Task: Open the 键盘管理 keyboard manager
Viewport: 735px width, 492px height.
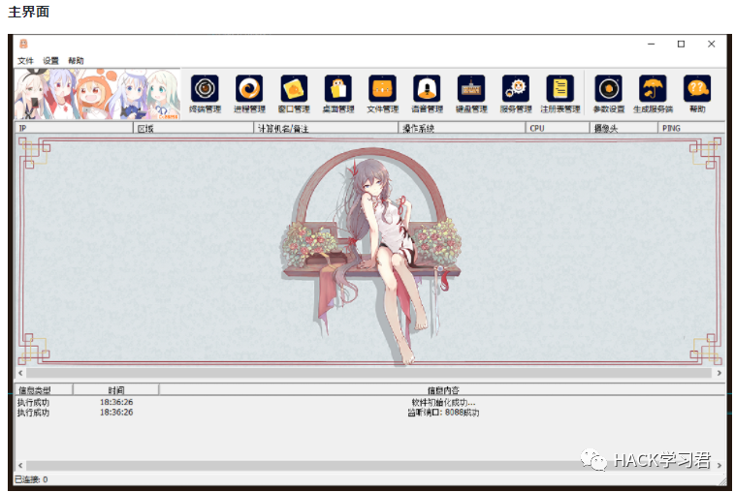Action: click(471, 94)
